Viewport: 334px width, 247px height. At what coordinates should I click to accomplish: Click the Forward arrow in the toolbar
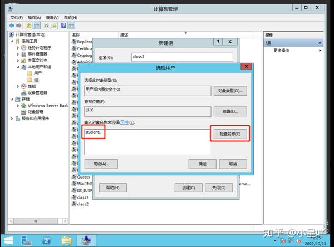[19, 26]
